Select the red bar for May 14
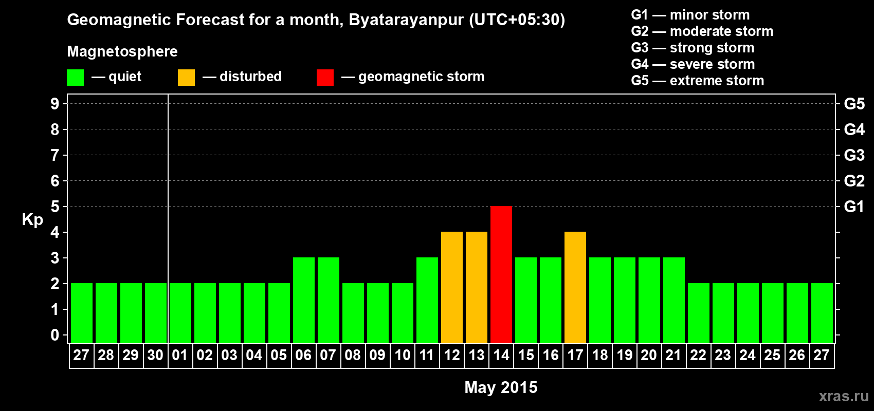This screenshot has width=874, height=411. click(501, 274)
